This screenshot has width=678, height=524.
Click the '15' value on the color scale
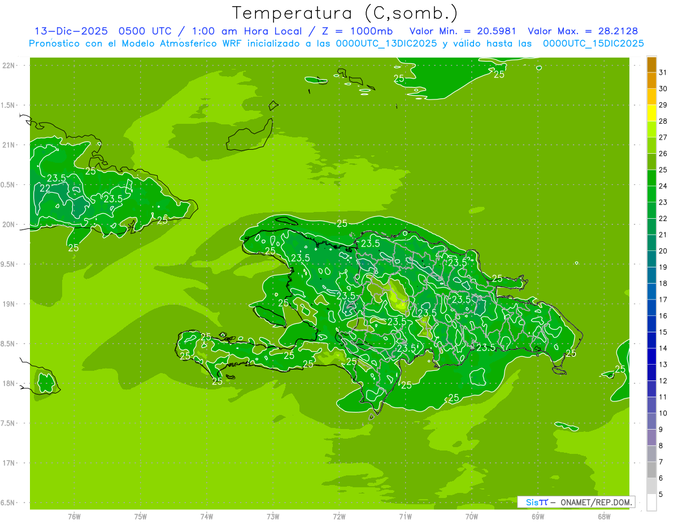[663, 332]
